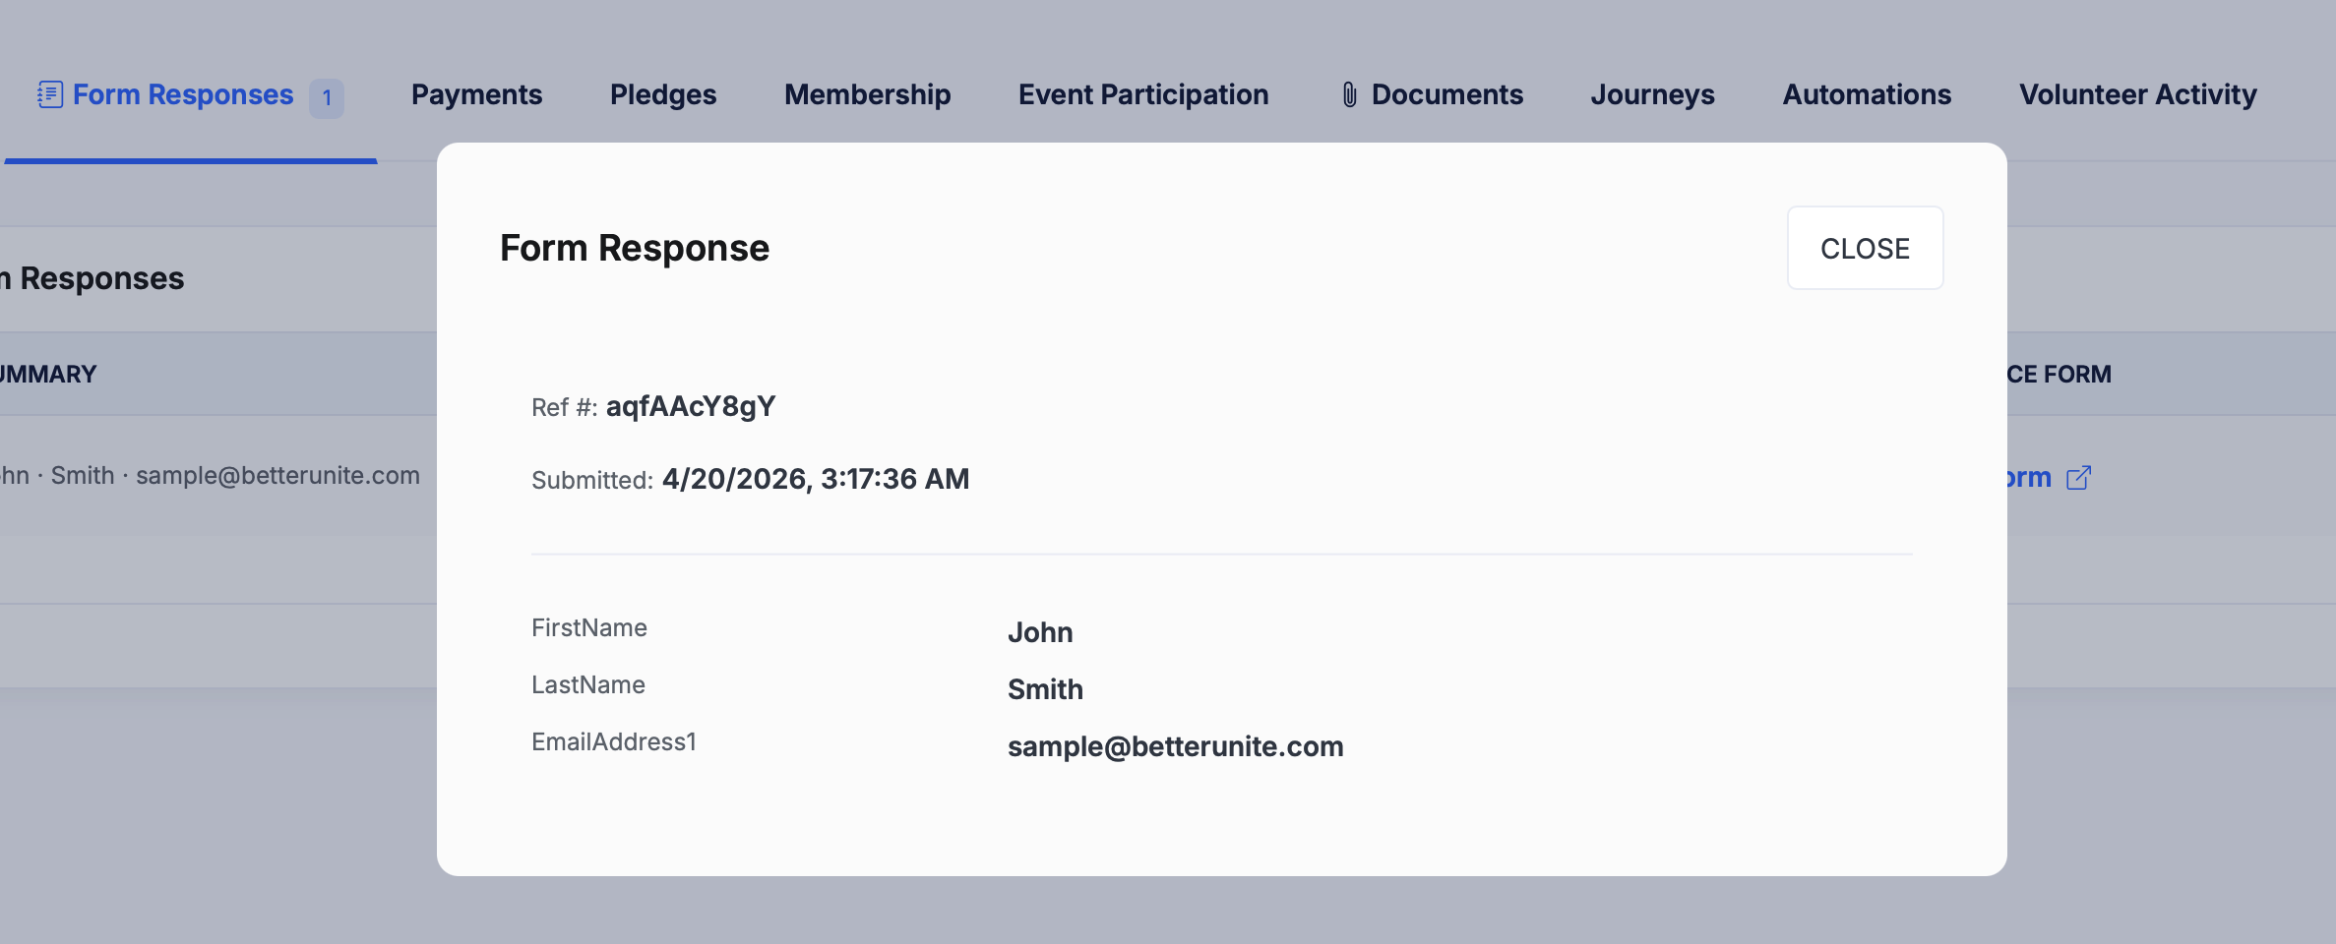Screen dimensions: 2336x944
Task: Go to the Event Participation tab
Action: pyautogui.click(x=1142, y=94)
